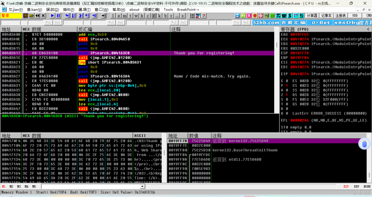Click the Restart program rewind icon
The width and height of the screenshot is (372, 197).
tap(37, 16)
